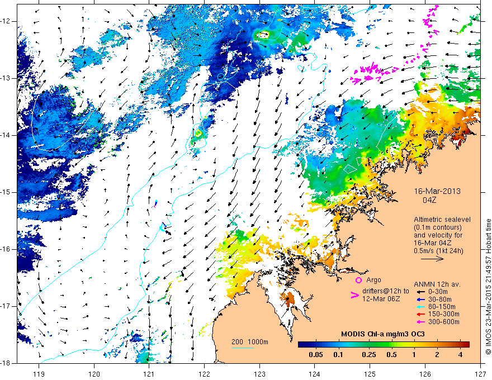Click the 120 longitude axis label
This screenshot has height=380, width=492.
(94, 374)
